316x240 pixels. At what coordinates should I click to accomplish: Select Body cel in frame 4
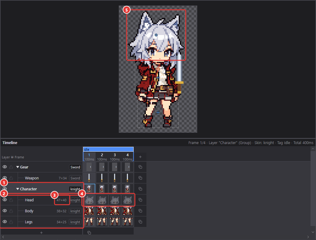pos(128,211)
